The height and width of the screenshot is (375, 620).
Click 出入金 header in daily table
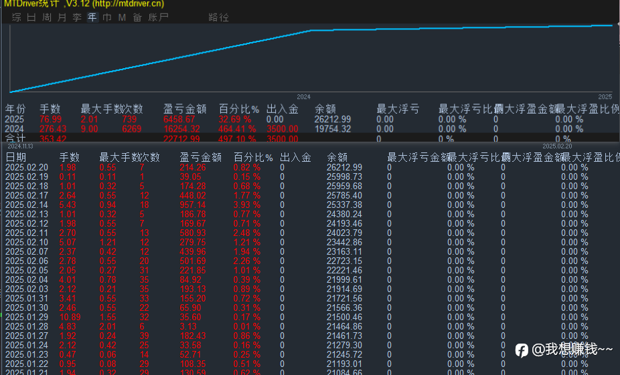[295, 158]
